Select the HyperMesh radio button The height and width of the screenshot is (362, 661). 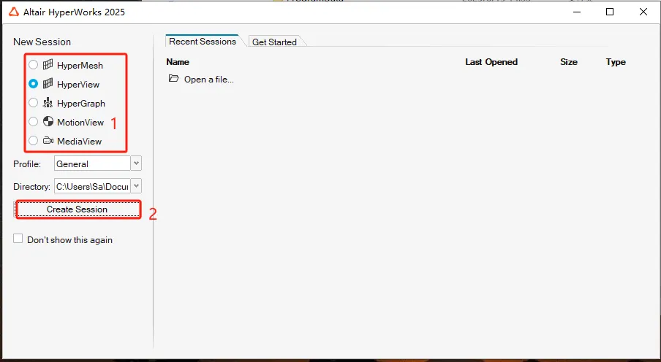coord(34,65)
